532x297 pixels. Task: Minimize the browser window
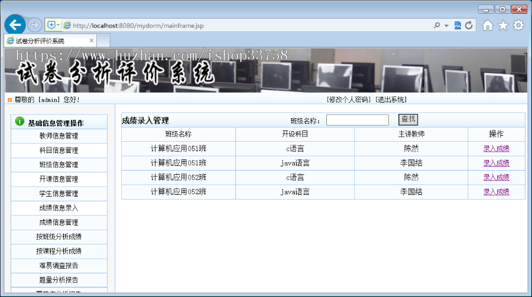[485, 9]
